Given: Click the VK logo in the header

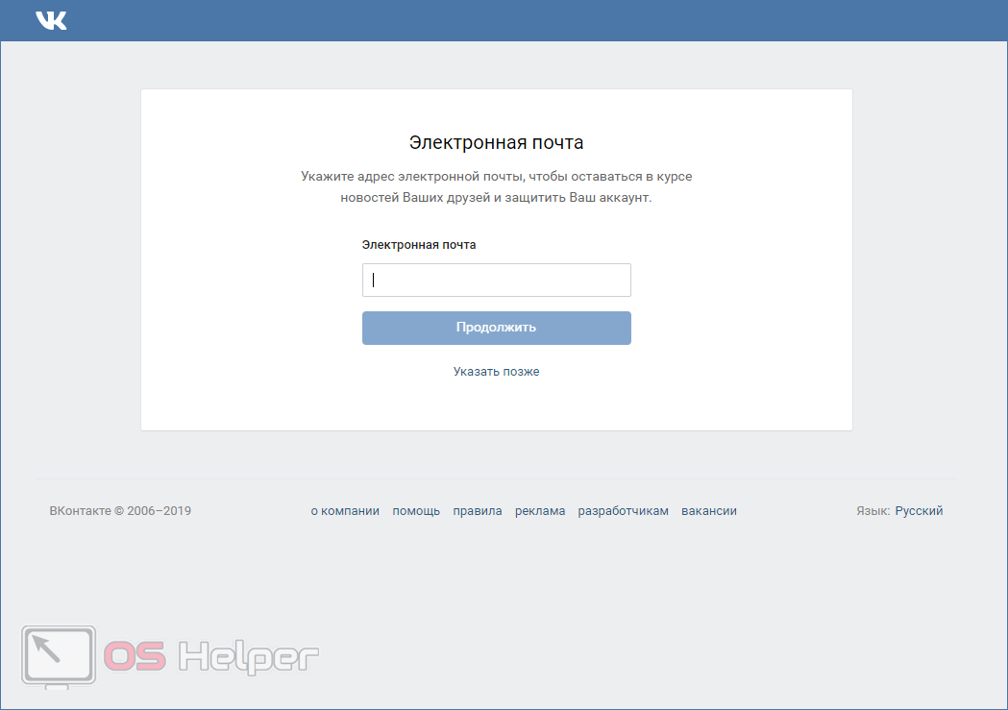Looking at the screenshot, I should tap(51, 20).
